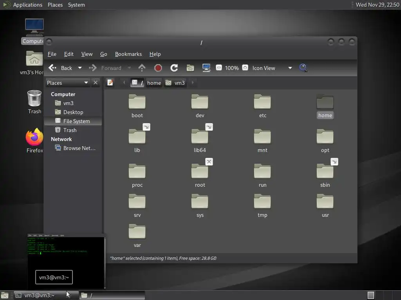Toggle the text-based location bar
401x300 pixels.
pos(110,83)
